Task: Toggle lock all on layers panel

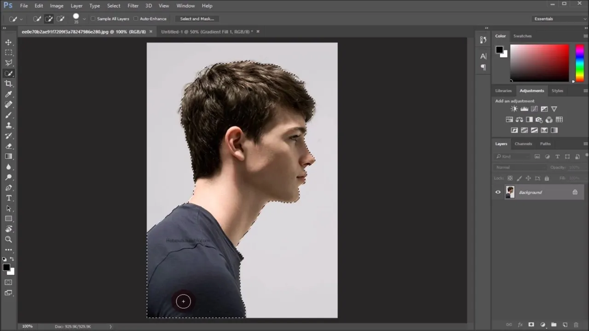Action: pos(547,178)
